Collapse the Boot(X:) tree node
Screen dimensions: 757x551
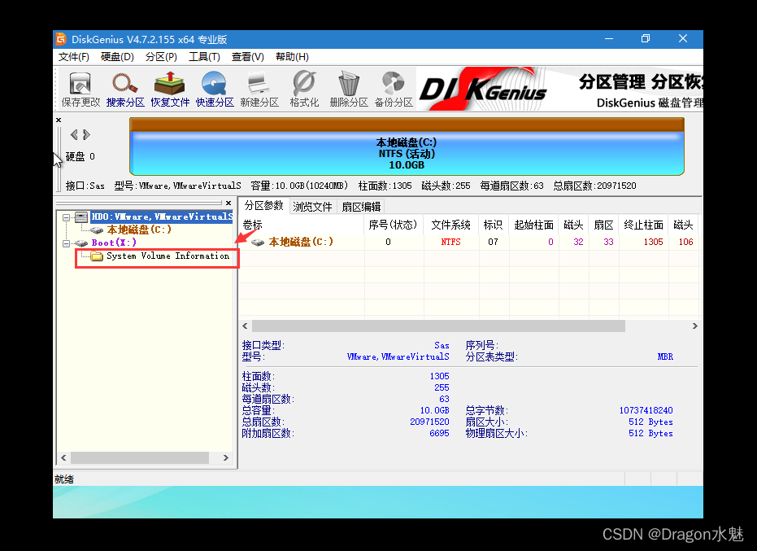point(66,243)
